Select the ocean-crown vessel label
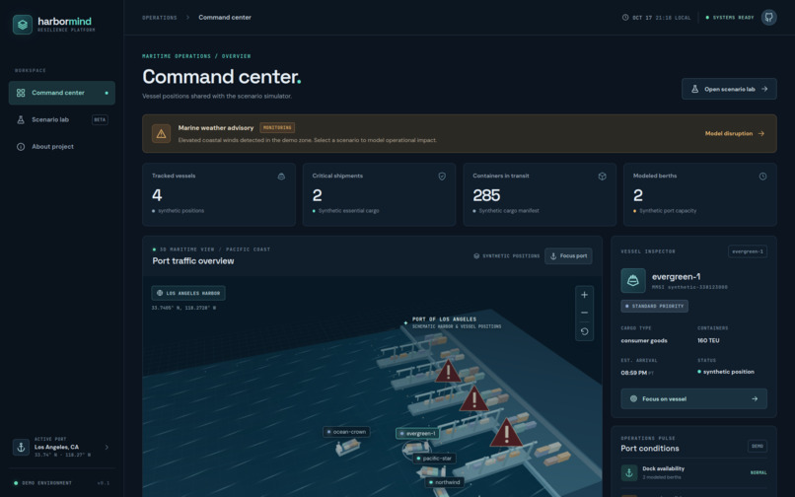The height and width of the screenshot is (497, 795). [x=346, y=432]
